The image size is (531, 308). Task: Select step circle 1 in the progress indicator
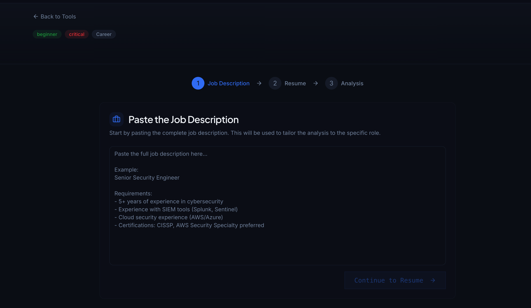pyautogui.click(x=198, y=83)
